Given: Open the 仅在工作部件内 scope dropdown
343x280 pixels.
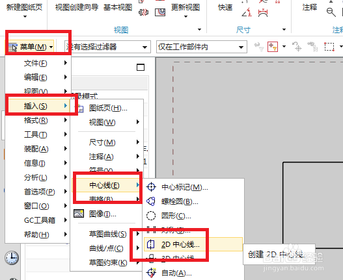Looking at the screenshot, I should pyautogui.click(x=202, y=47).
